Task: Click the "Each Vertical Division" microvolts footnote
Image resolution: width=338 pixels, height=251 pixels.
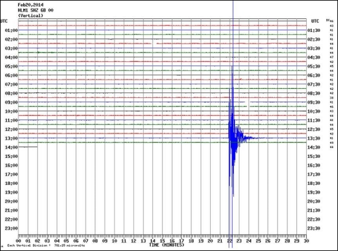Action: [46, 245]
